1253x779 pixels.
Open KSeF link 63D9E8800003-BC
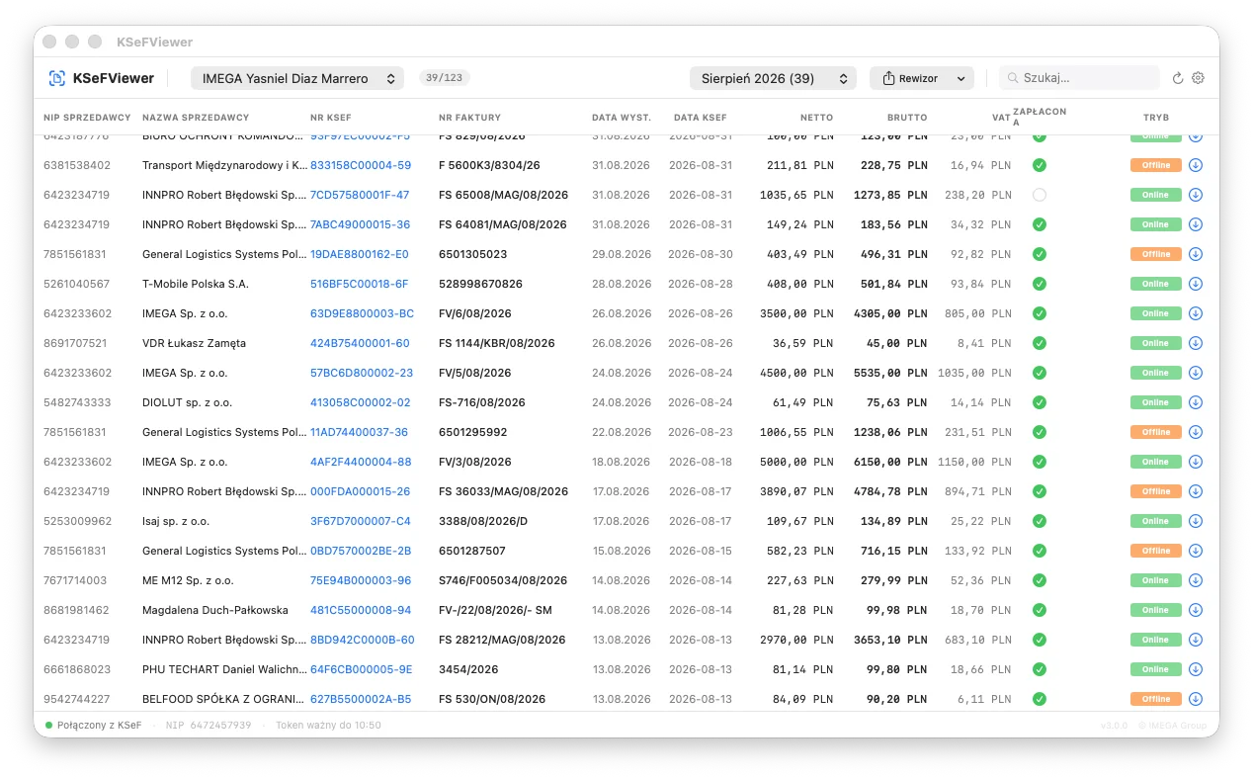pyautogui.click(x=362, y=313)
